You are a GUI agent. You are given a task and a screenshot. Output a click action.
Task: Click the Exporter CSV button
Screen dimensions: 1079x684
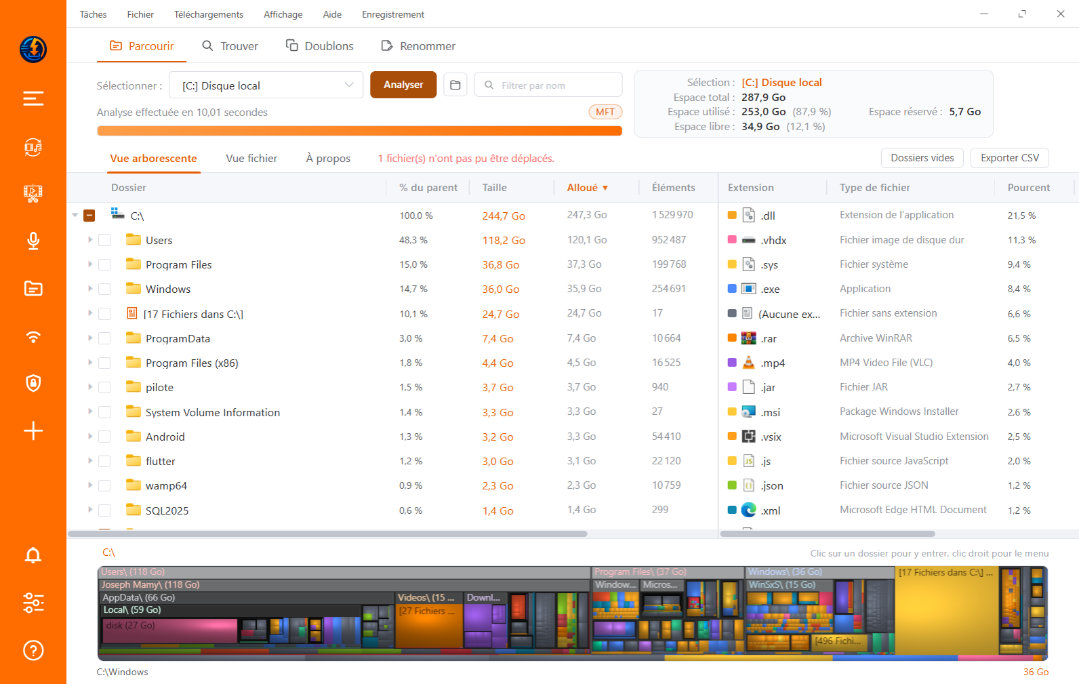(1009, 158)
